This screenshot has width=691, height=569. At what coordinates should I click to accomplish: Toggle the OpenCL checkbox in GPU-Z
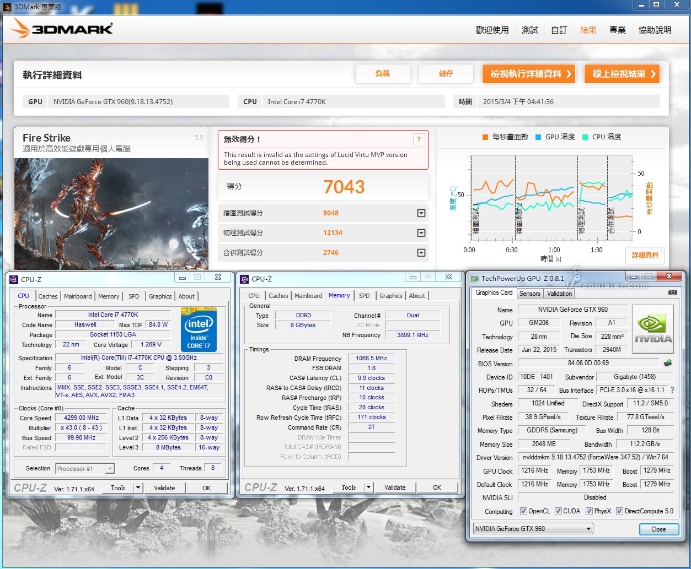tap(523, 511)
